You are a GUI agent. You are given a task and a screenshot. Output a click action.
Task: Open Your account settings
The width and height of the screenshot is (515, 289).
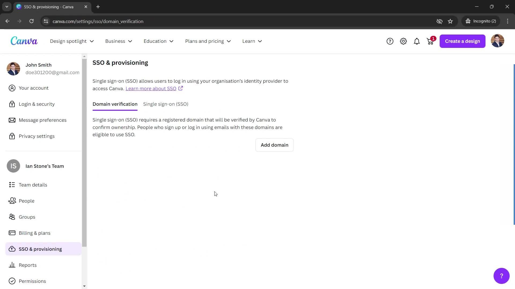(x=43, y=88)
